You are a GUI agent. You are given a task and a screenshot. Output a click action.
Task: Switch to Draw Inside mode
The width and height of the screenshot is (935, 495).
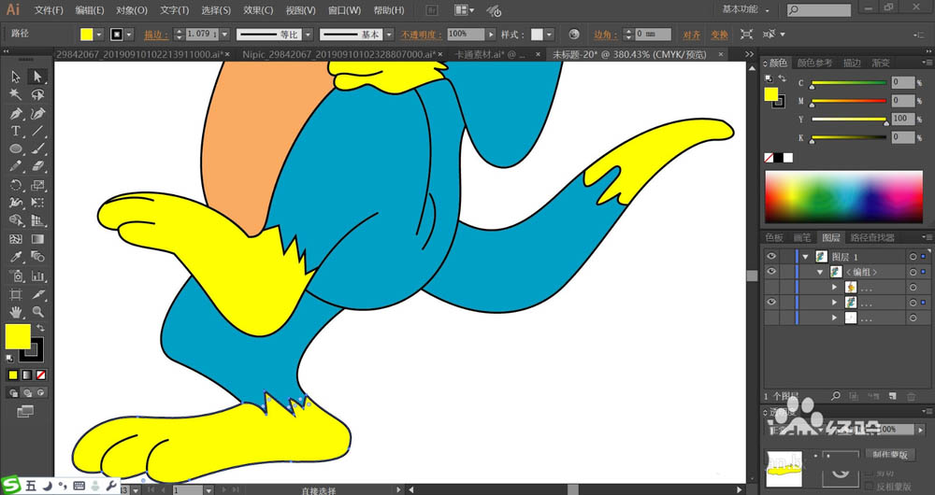(x=40, y=393)
